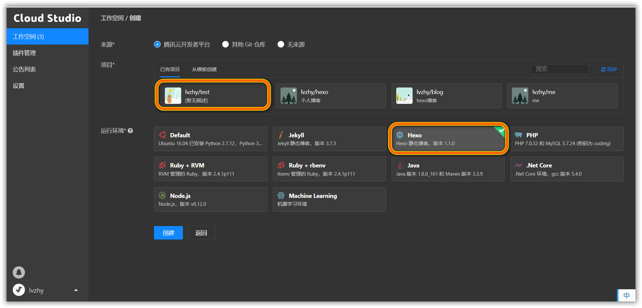Select the 其他 Git 仓库 radio button
Screen dimensions: 642x308
tap(225, 44)
